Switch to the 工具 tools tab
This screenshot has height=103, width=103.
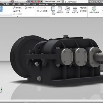pyautogui.click(x=13, y=4)
